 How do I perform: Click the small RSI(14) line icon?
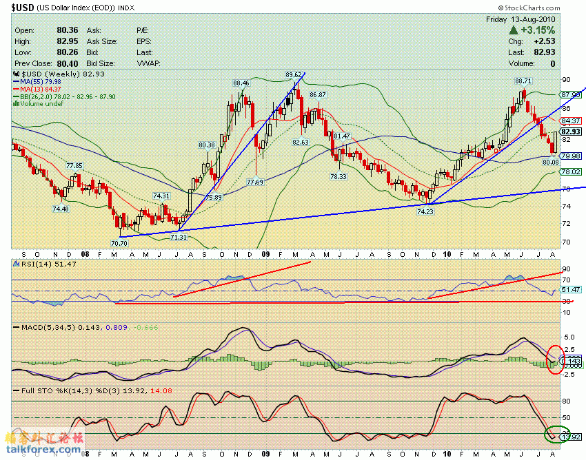17,264
